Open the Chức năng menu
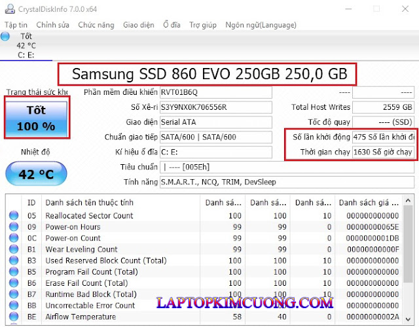This screenshot has height=327, width=419. pos(96,25)
